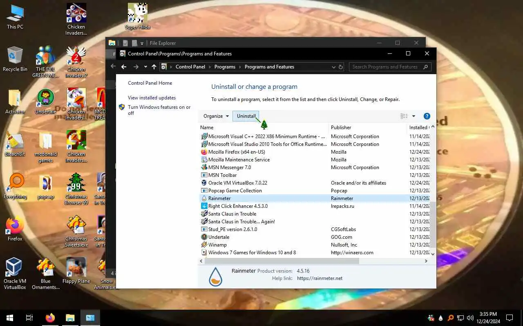Open Task View on the taskbar
The image size is (523, 326).
pyautogui.click(x=29, y=318)
